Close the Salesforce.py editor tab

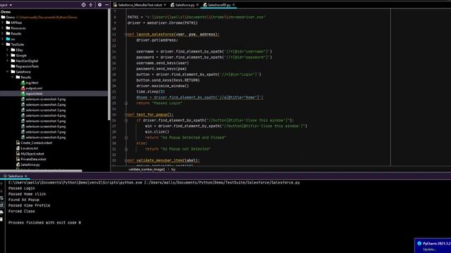click(197, 5)
